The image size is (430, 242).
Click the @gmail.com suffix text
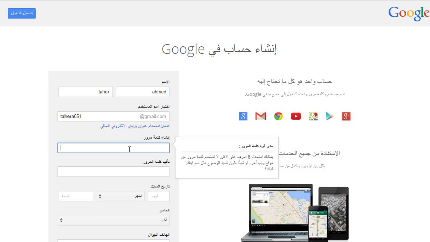[x=153, y=116]
